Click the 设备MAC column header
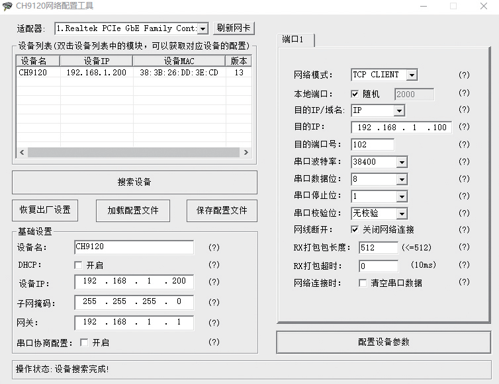499x384 pixels. pyautogui.click(x=179, y=61)
